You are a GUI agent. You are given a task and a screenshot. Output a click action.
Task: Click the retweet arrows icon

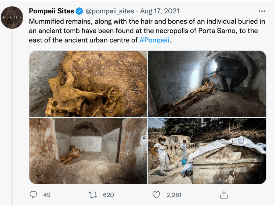pos(93,195)
